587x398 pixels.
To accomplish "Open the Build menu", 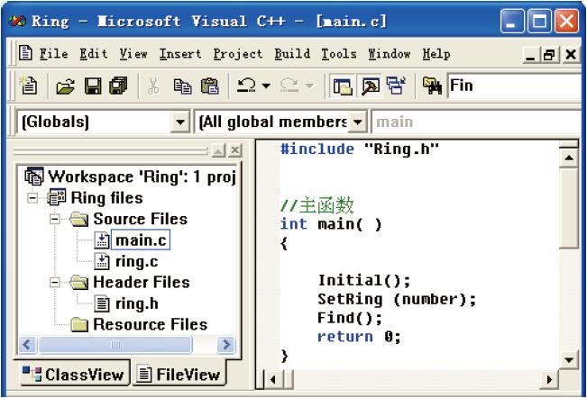I will (292, 54).
